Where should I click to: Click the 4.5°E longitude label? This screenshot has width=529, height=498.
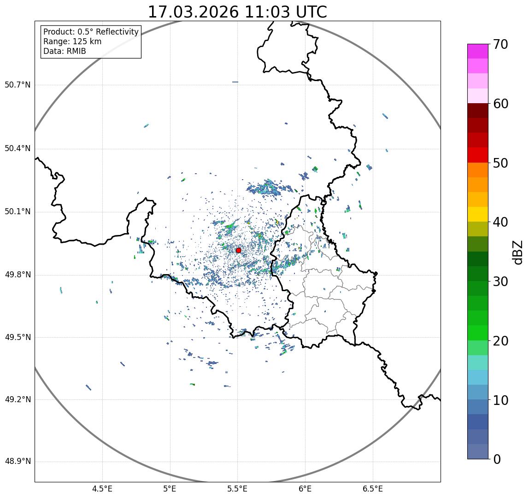102,489
